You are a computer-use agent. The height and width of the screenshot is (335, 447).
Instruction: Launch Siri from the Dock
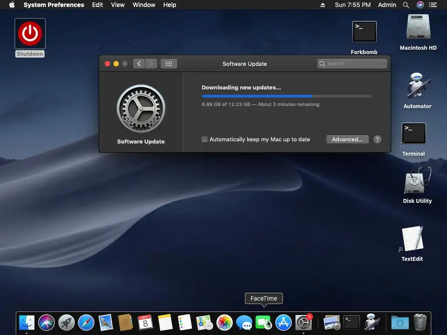pos(46,322)
